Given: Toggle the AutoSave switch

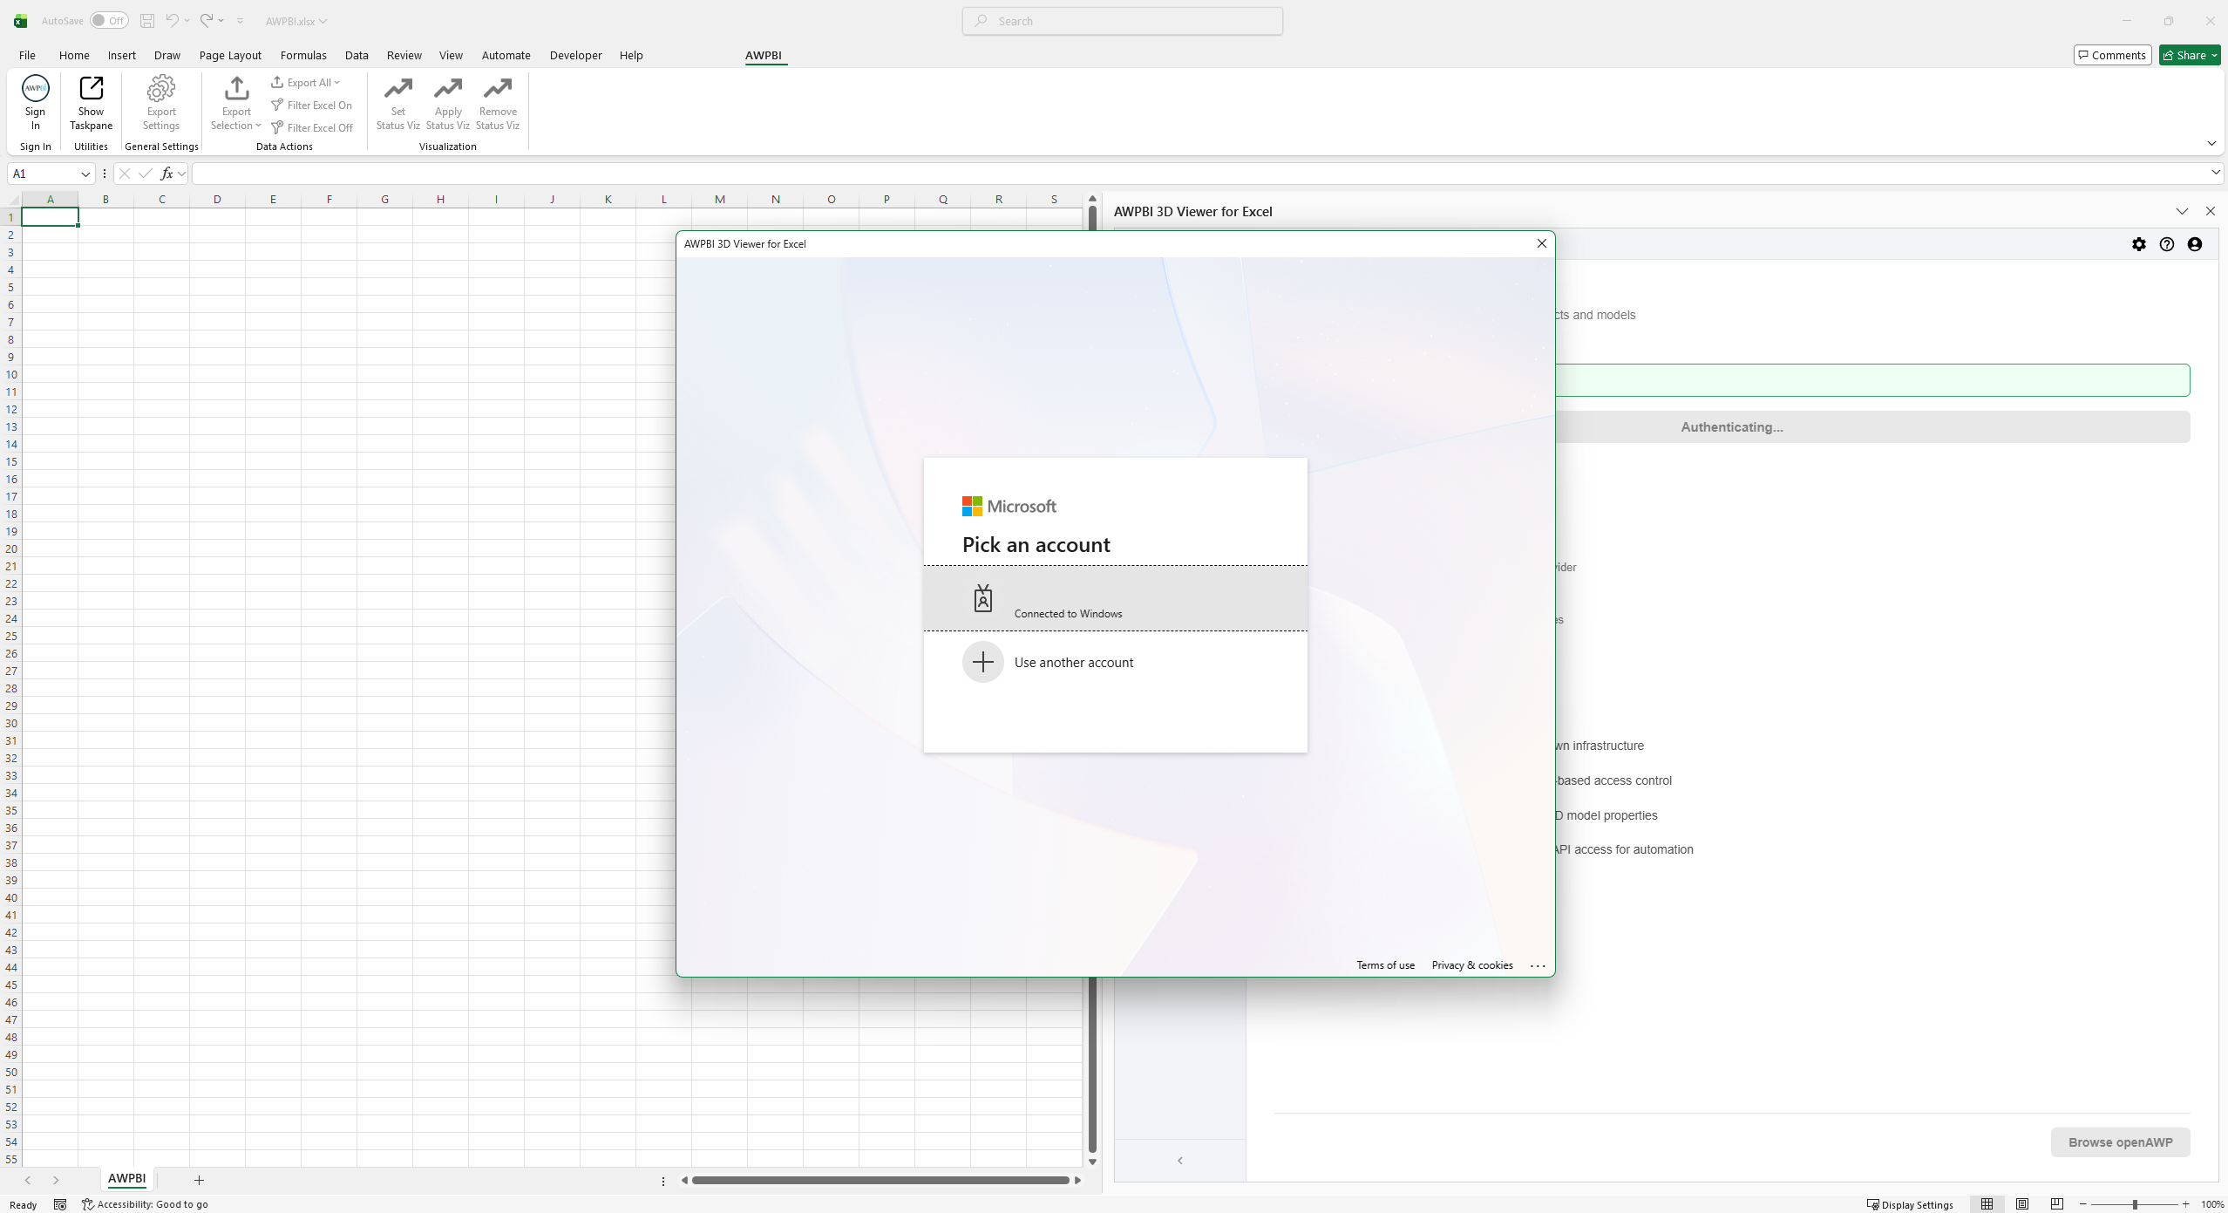Looking at the screenshot, I should [x=109, y=21].
